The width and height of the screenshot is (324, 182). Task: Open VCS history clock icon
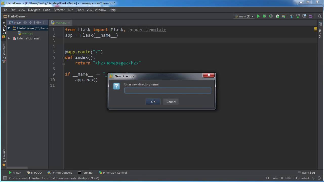pyautogui.click(x=304, y=16)
